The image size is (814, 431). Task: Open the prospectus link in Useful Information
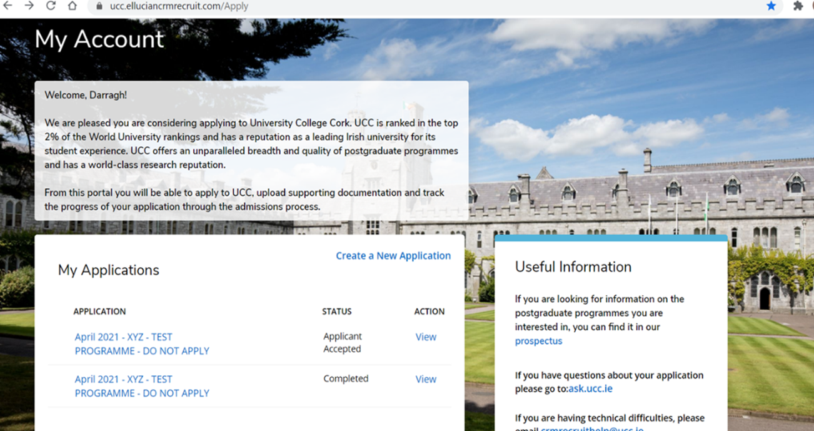tap(538, 341)
